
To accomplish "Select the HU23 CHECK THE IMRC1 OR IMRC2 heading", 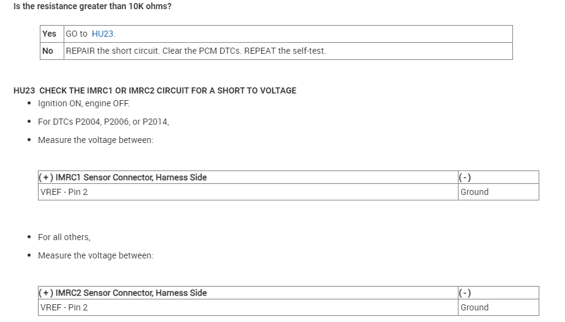I will tap(155, 90).
